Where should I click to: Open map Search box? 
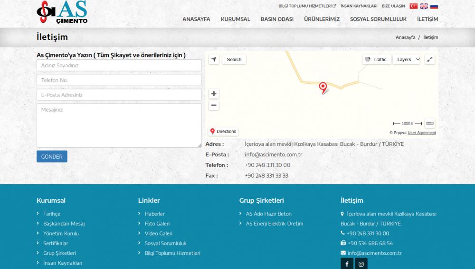point(234,60)
